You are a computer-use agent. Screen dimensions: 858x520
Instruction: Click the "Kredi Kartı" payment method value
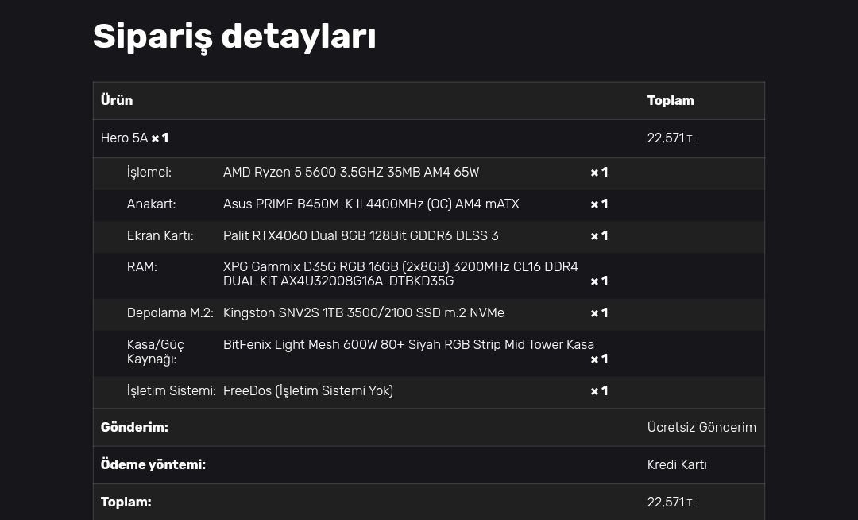677,465
